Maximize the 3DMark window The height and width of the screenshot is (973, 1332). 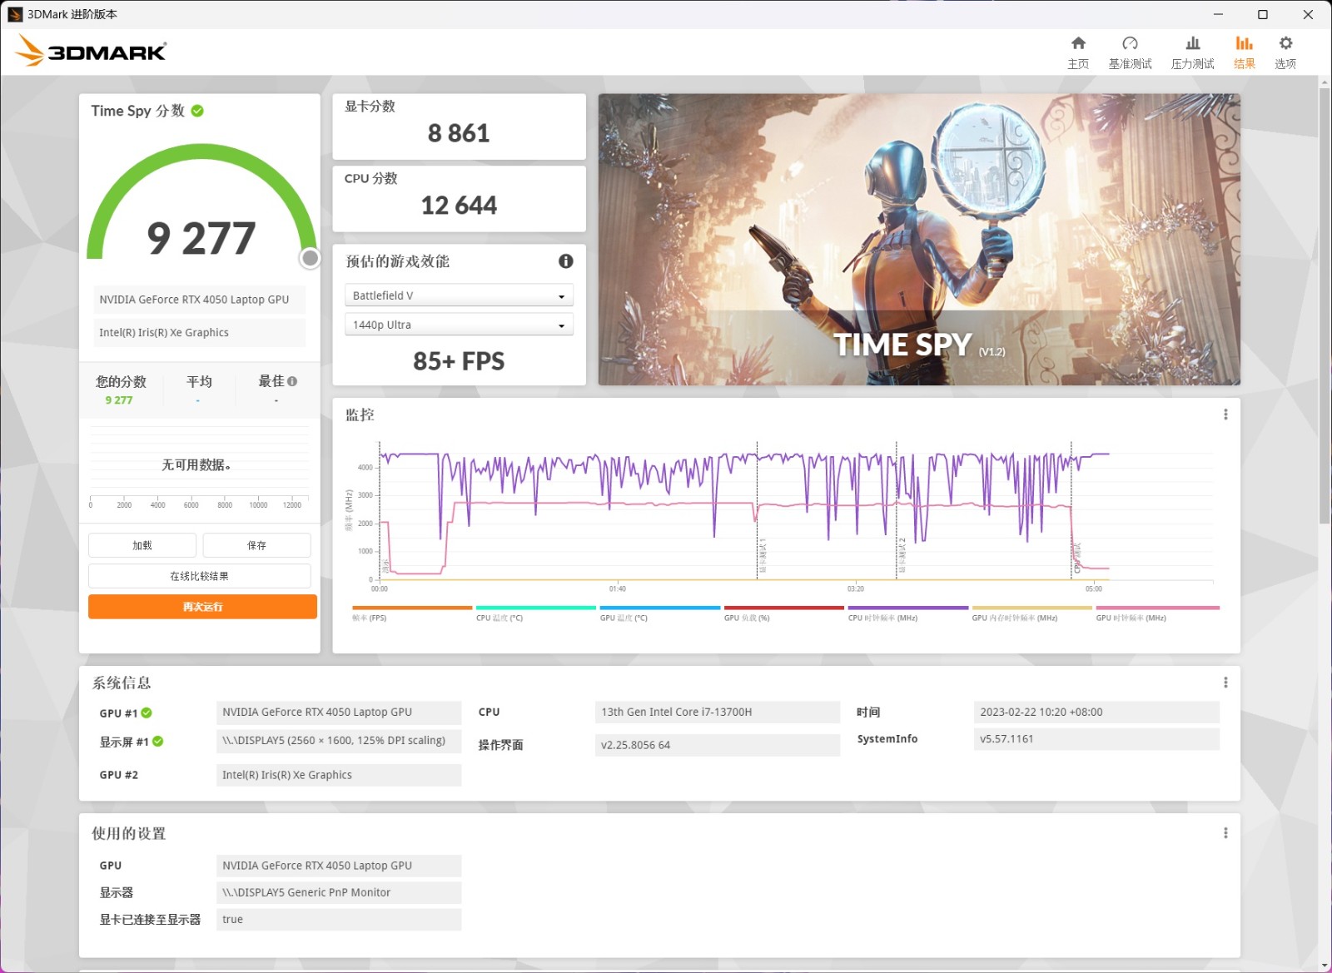click(1263, 14)
